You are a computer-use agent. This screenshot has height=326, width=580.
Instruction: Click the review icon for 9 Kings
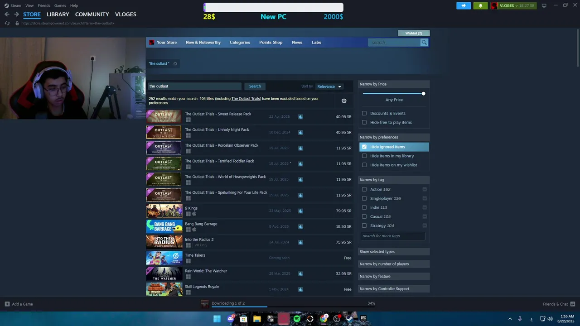(300, 211)
